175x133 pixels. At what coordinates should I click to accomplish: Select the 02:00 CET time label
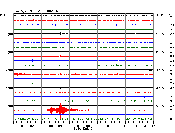[x=8, y=34]
